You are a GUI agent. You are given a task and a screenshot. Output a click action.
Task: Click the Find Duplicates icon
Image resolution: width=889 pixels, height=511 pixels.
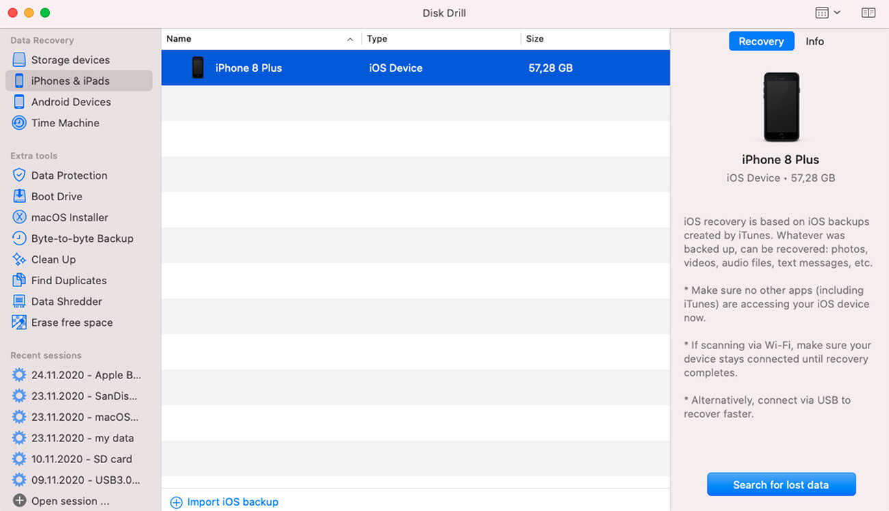[19, 280]
